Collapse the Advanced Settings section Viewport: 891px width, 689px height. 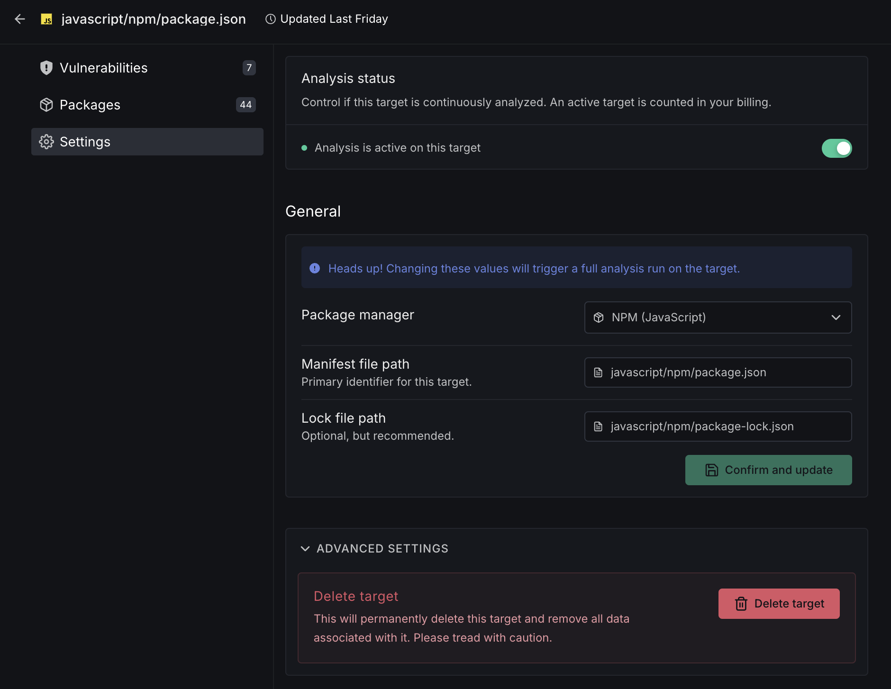(x=305, y=548)
